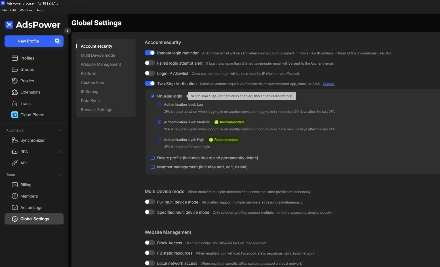This screenshot has height=267, width=440.
Task: Open the Window menu
Action: 26,10
